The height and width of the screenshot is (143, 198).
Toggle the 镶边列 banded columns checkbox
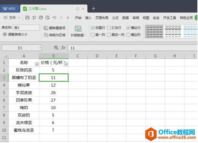(x=128, y=35)
